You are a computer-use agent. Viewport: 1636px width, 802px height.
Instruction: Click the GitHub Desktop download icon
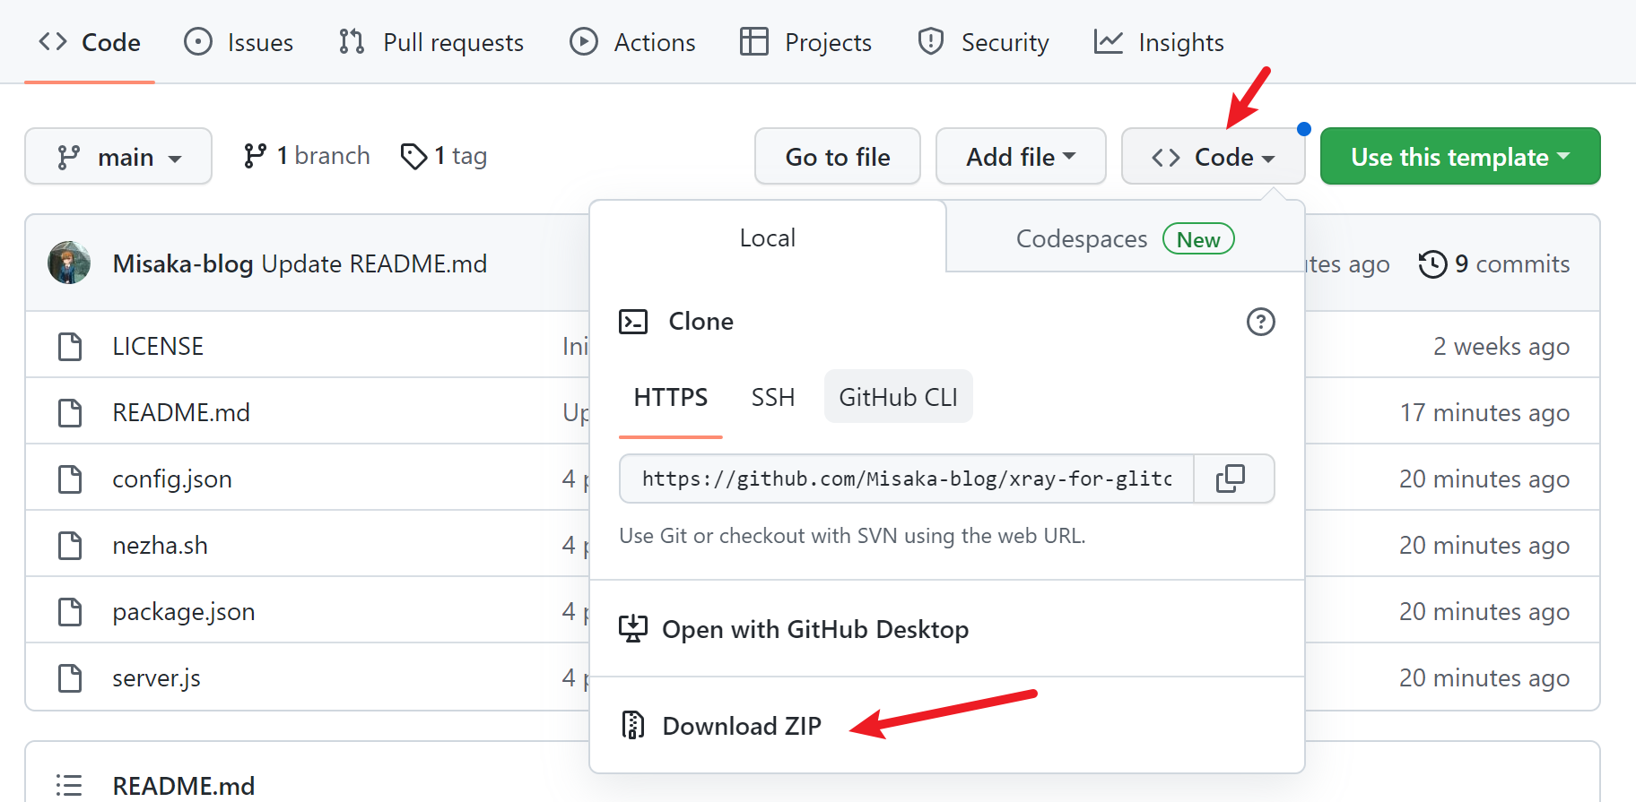point(633,629)
